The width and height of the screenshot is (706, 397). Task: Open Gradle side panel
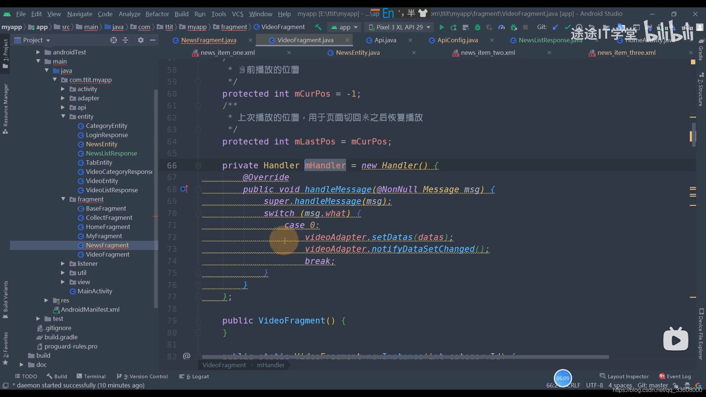[x=701, y=50]
